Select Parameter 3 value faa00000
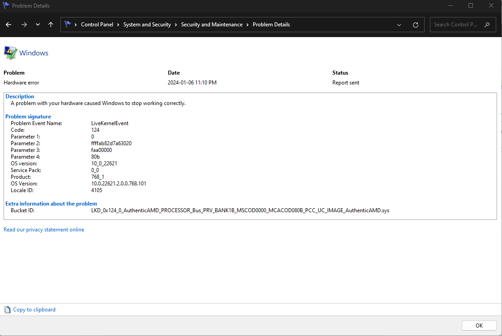 click(x=102, y=150)
